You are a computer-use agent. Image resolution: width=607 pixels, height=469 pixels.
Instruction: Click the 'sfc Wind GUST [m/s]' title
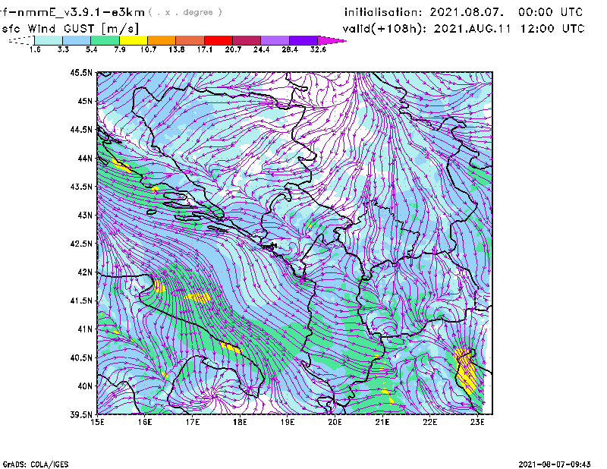click(x=70, y=29)
